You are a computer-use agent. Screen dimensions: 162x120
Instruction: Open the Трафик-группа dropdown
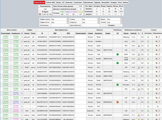pyautogui.click(x=60, y=19)
